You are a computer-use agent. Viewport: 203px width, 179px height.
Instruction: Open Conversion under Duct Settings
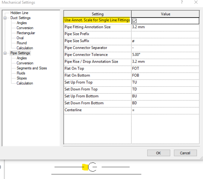tap(25, 28)
